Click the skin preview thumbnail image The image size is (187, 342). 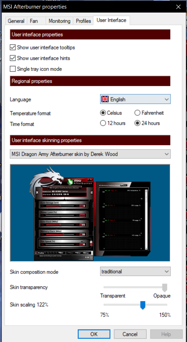(x=90, y=213)
